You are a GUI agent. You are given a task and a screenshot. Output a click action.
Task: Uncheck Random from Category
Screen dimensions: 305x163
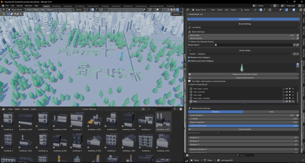[189, 58]
